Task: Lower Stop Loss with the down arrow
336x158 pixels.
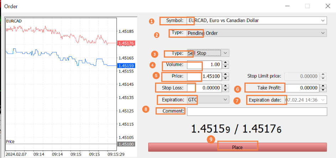Action: 225,90
